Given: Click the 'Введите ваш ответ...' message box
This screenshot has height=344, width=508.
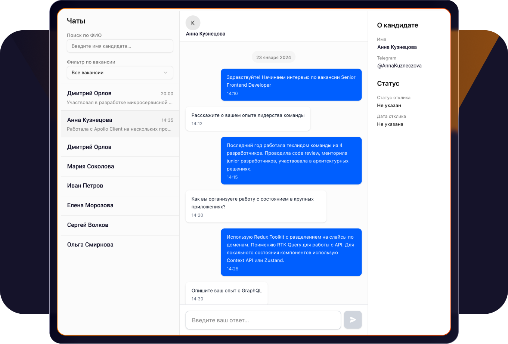Looking at the screenshot, I should tap(263, 320).
